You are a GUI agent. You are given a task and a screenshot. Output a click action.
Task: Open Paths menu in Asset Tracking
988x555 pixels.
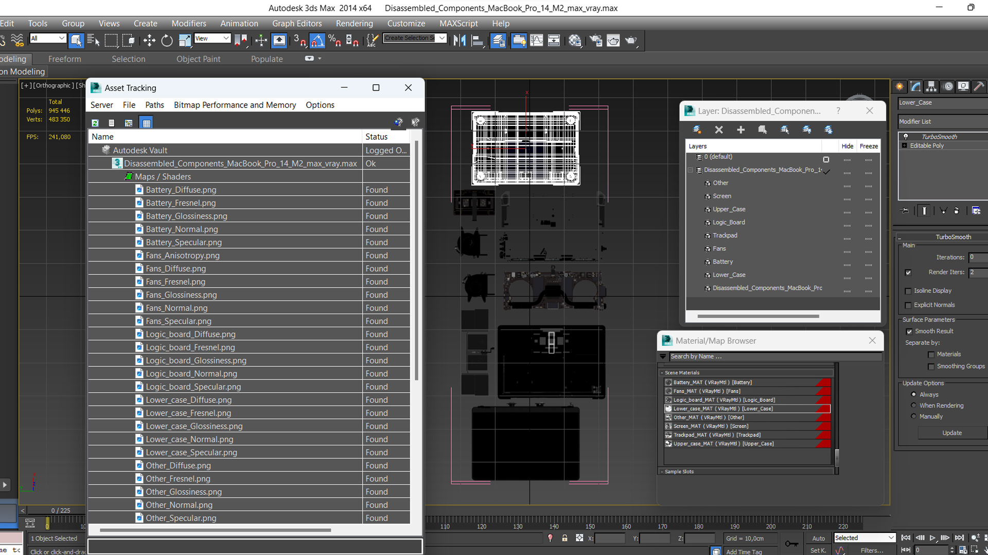(154, 105)
